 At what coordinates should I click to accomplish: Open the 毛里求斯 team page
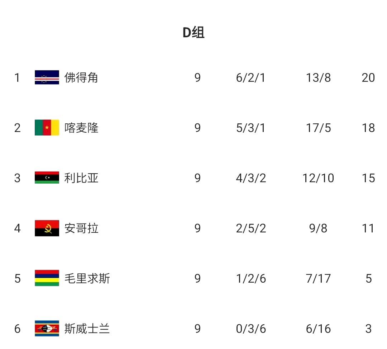87,278
